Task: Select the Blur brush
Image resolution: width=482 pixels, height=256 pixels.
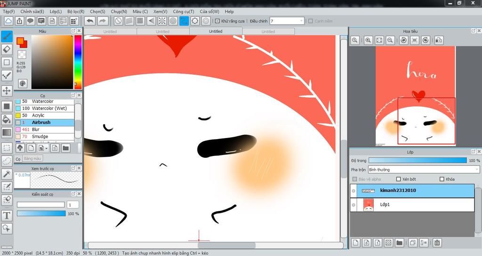Action: click(x=45, y=129)
